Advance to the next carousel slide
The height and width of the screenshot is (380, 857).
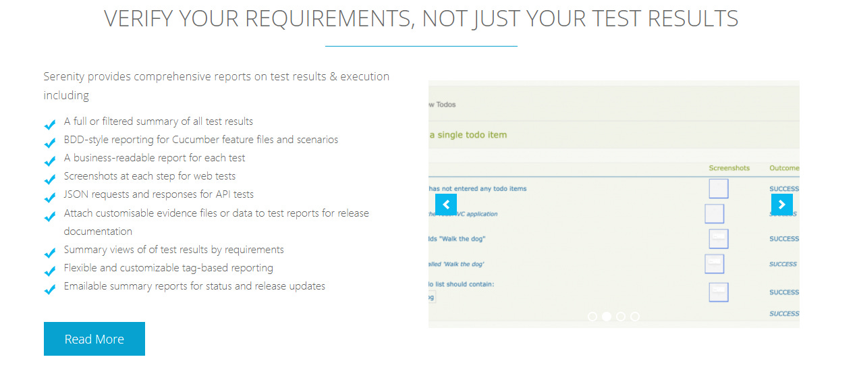point(781,205)
